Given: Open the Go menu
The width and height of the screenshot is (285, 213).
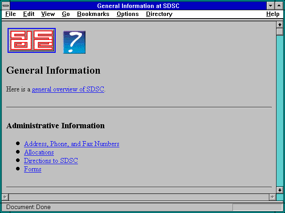Looking at the screenshot, I should pyautogui.click(x=66, y=14).
